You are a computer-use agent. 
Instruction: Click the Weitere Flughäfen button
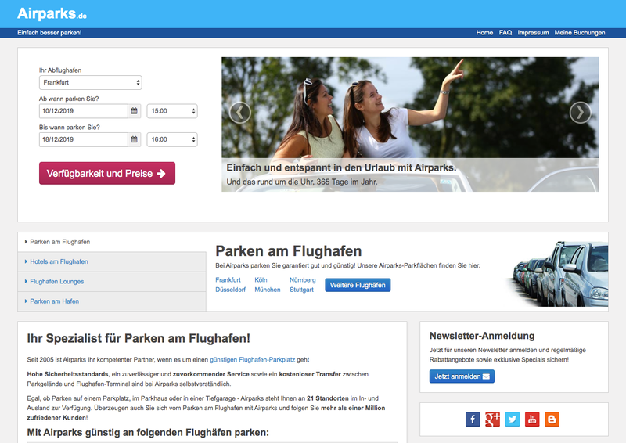[358, 285]
